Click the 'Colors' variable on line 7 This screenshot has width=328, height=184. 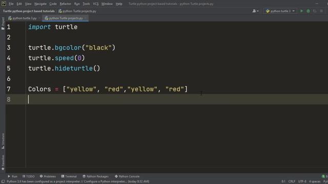39,89
